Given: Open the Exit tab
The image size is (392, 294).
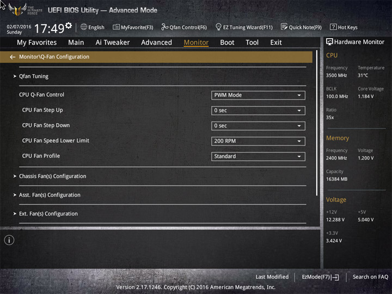Looking at the screenshot, I should [x=276, y=42].
